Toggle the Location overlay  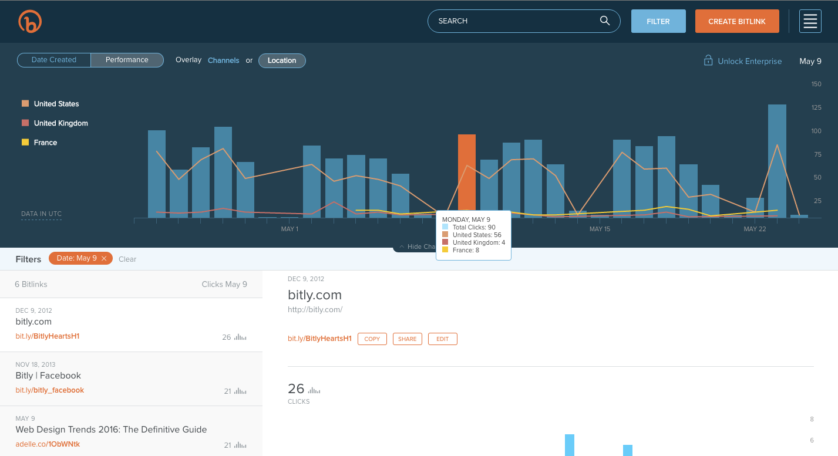coord(282,60)
